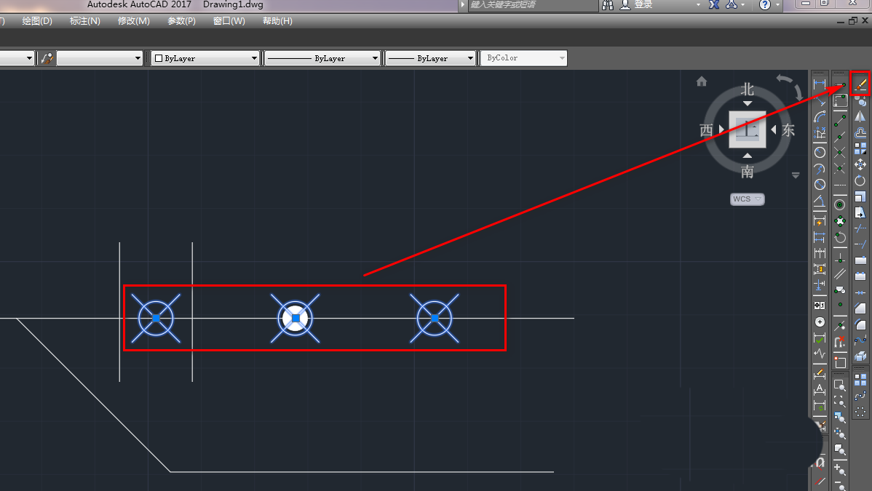This screenshot has height=491, width=872.
Task: Open the 绘图(D) menu
Action: pyautogui.click(x=37, y=21)
